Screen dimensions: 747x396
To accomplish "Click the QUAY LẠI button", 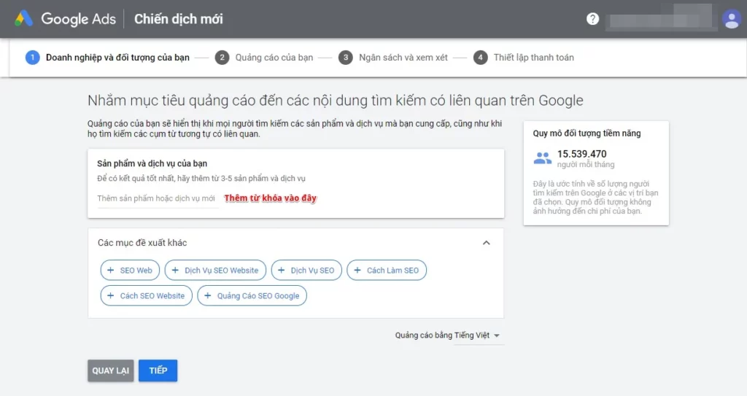I will [x=111, y=370].
